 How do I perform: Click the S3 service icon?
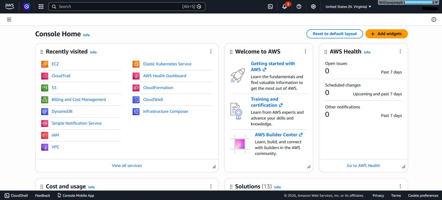pyautogui.click(x=45, y=88)
